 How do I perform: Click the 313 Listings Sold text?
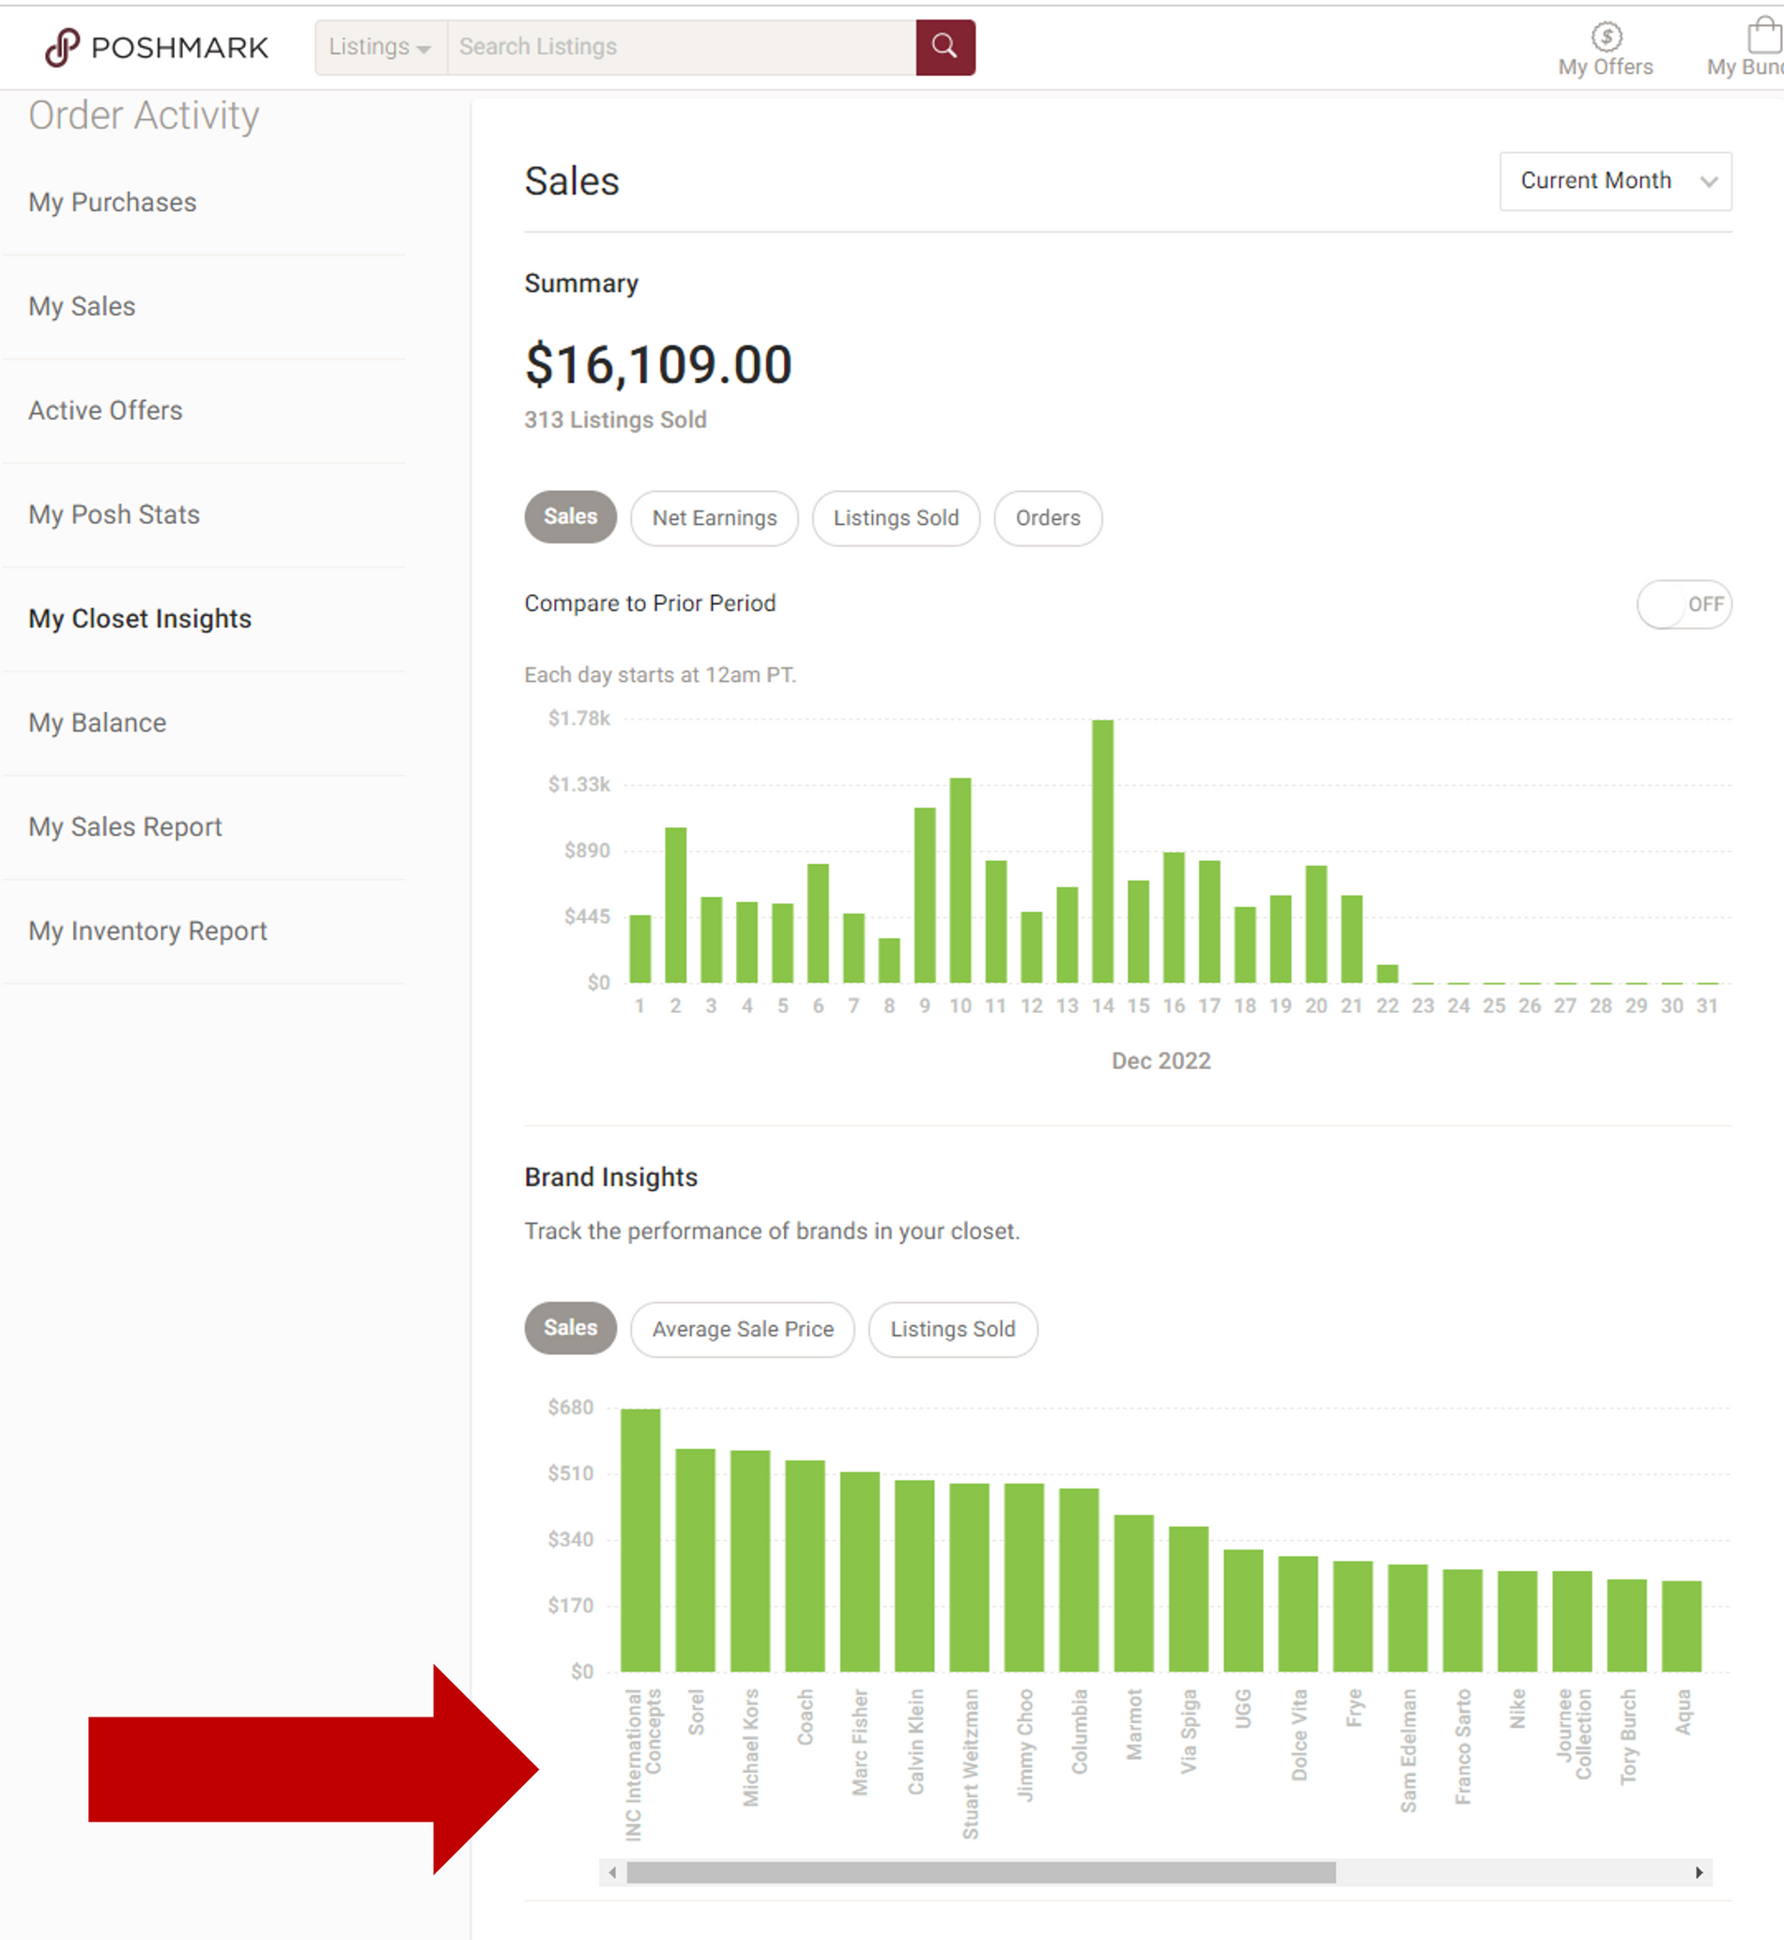(615, 420)
